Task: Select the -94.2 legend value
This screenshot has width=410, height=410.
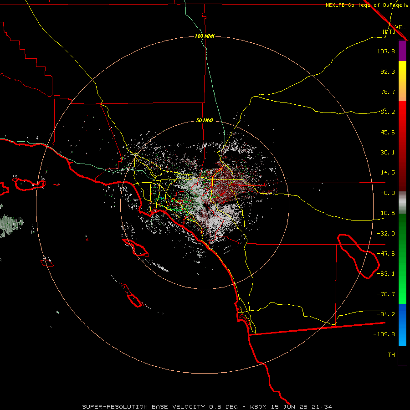Action: (x=386, y=314)
